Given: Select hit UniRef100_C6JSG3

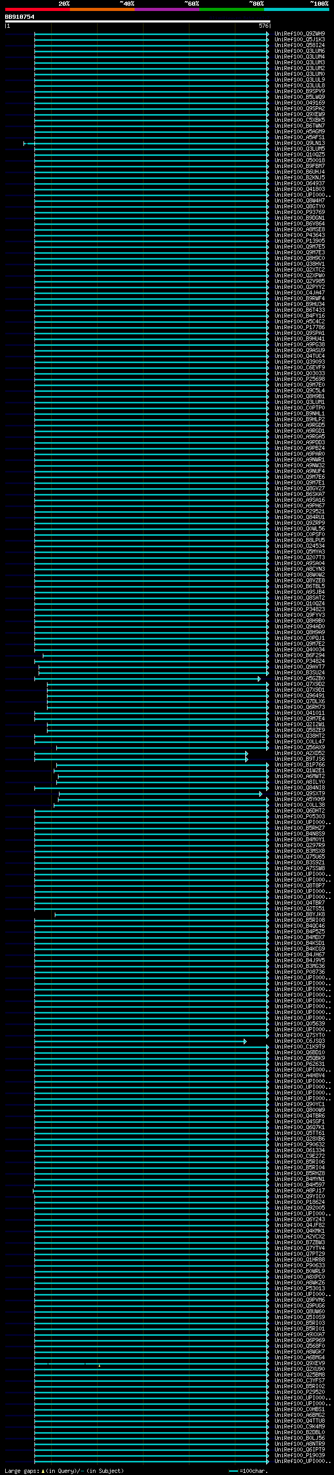Looking at the screenshot, I should tap(299, 1041).
